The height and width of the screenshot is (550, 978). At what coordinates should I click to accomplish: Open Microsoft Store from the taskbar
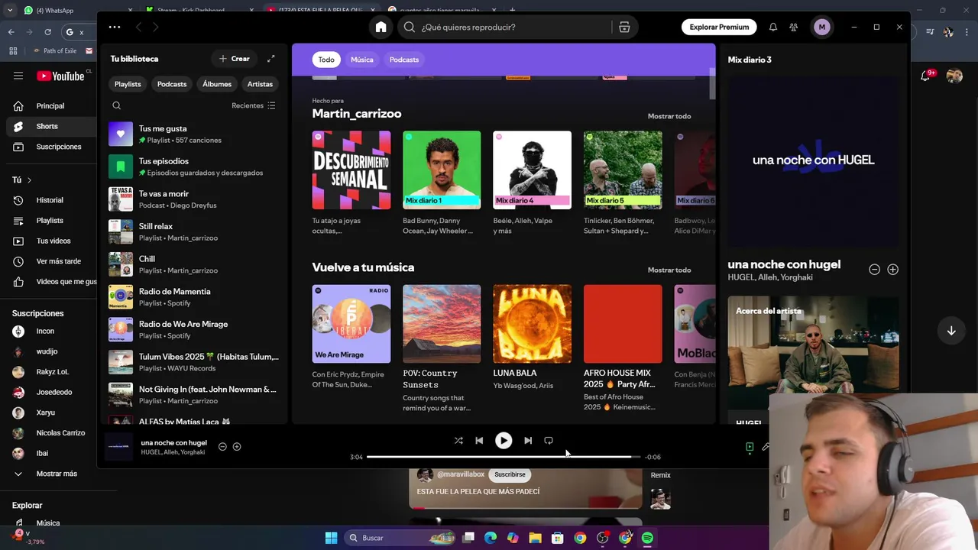pyautogui.click(x=558, y=538)
